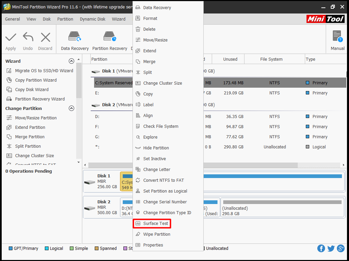
Task: Click the Apply checkmark icon
Action: [x=11, y=37]
